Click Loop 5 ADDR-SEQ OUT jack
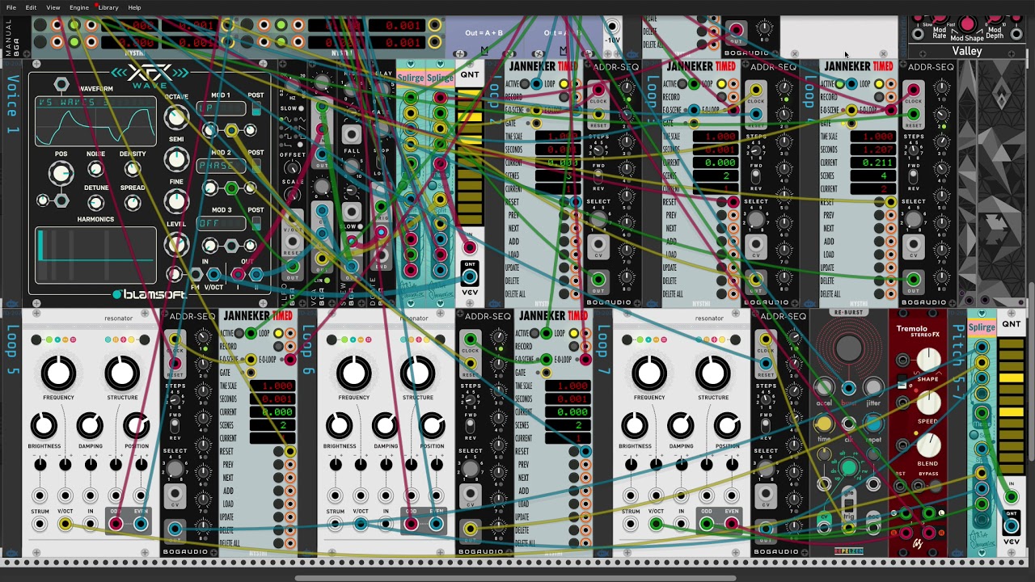The width and height of the screenshot is (1035, 582). click(175, 529)
